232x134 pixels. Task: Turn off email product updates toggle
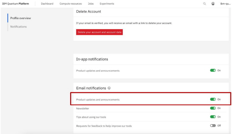[x=213, y=99]
